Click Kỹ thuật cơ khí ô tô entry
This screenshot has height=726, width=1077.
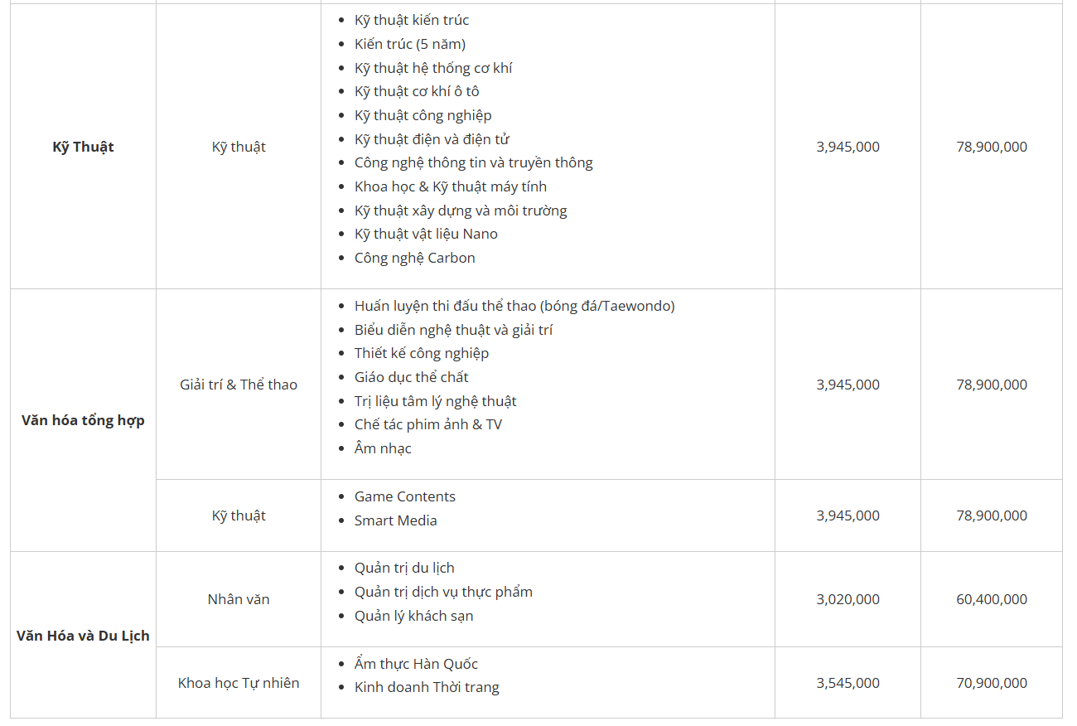[417, 91]
